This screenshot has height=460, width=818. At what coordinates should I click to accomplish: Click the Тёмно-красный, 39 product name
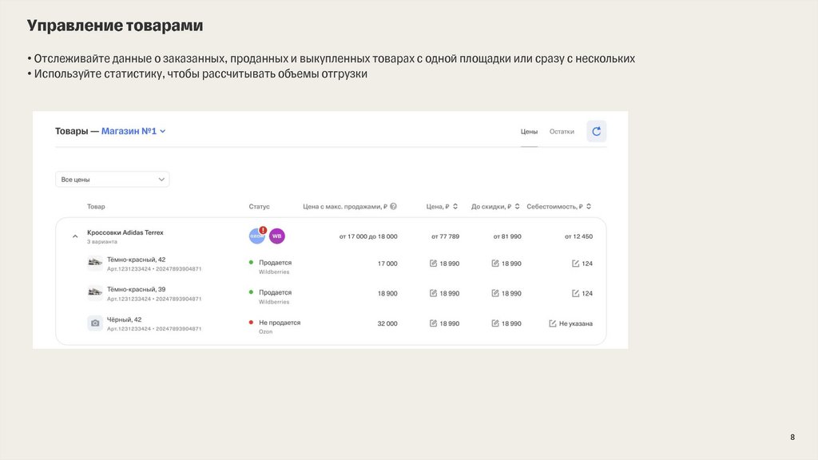pos(137,289)
